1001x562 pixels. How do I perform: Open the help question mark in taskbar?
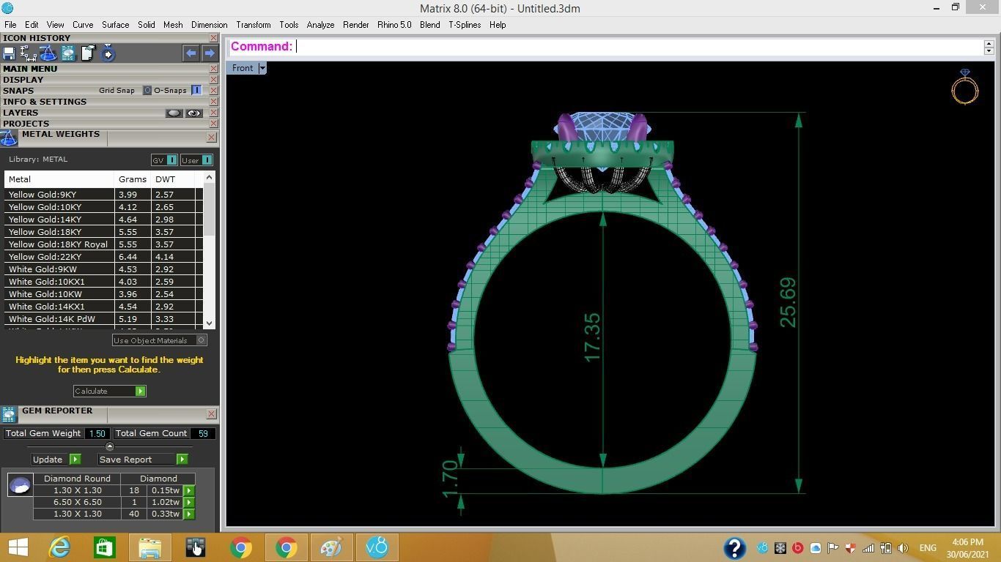pos(734,547)
